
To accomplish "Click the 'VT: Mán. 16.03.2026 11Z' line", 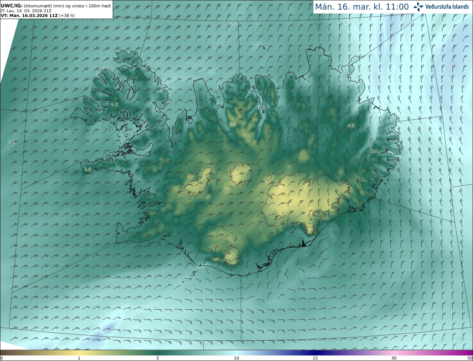I will click(x=38, y=16).
